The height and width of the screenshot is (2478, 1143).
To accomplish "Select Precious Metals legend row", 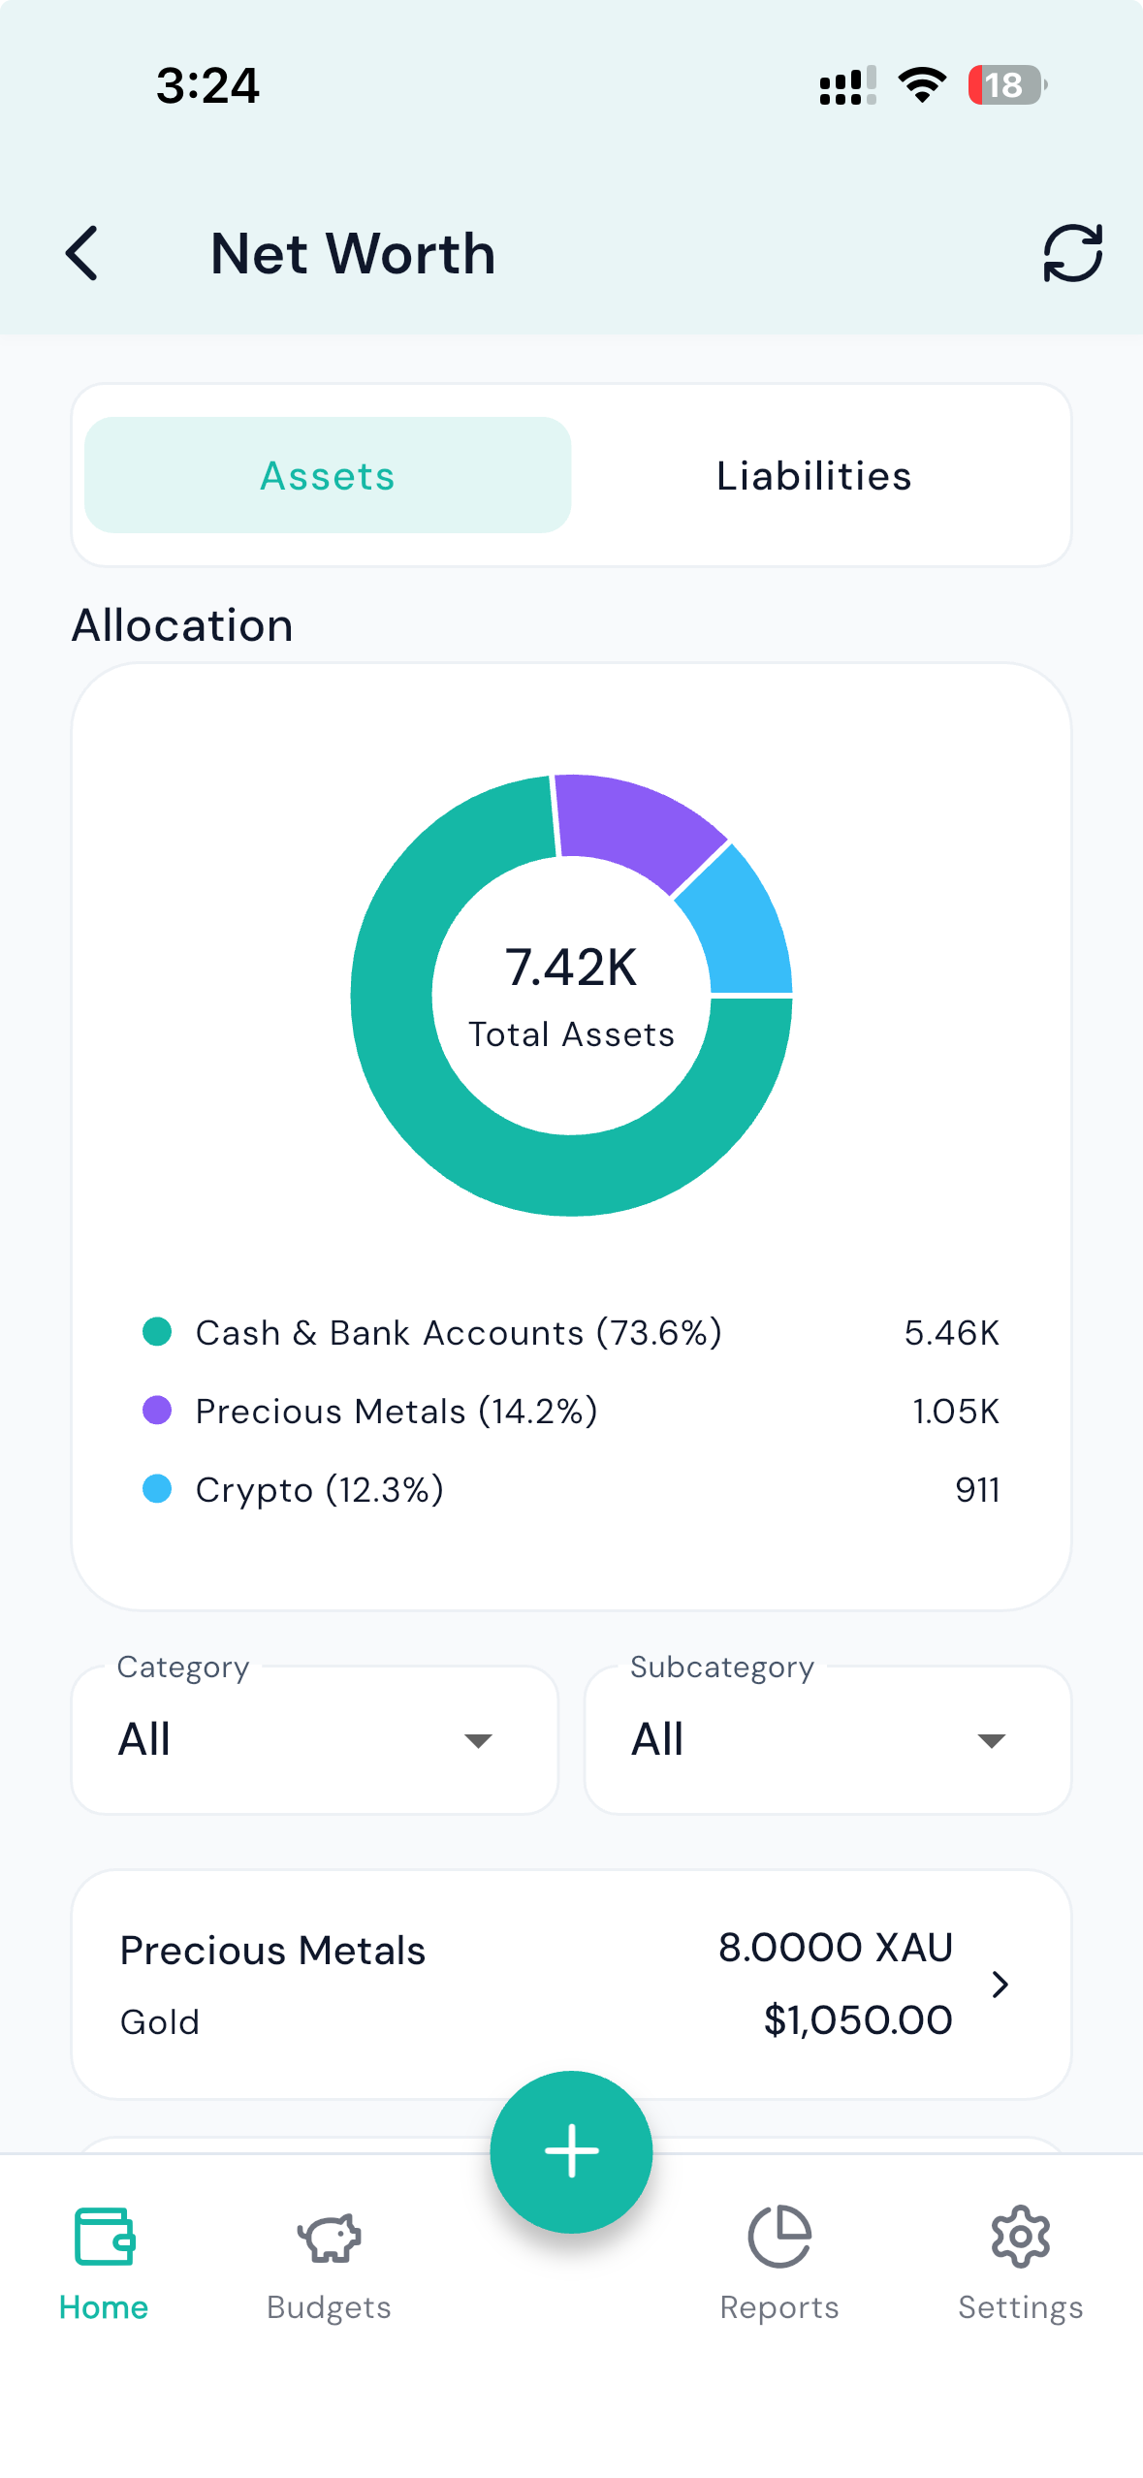I will tap(570, 1412).
